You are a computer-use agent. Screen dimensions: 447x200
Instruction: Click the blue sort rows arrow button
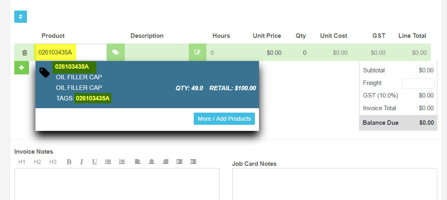tap(20, 17)
